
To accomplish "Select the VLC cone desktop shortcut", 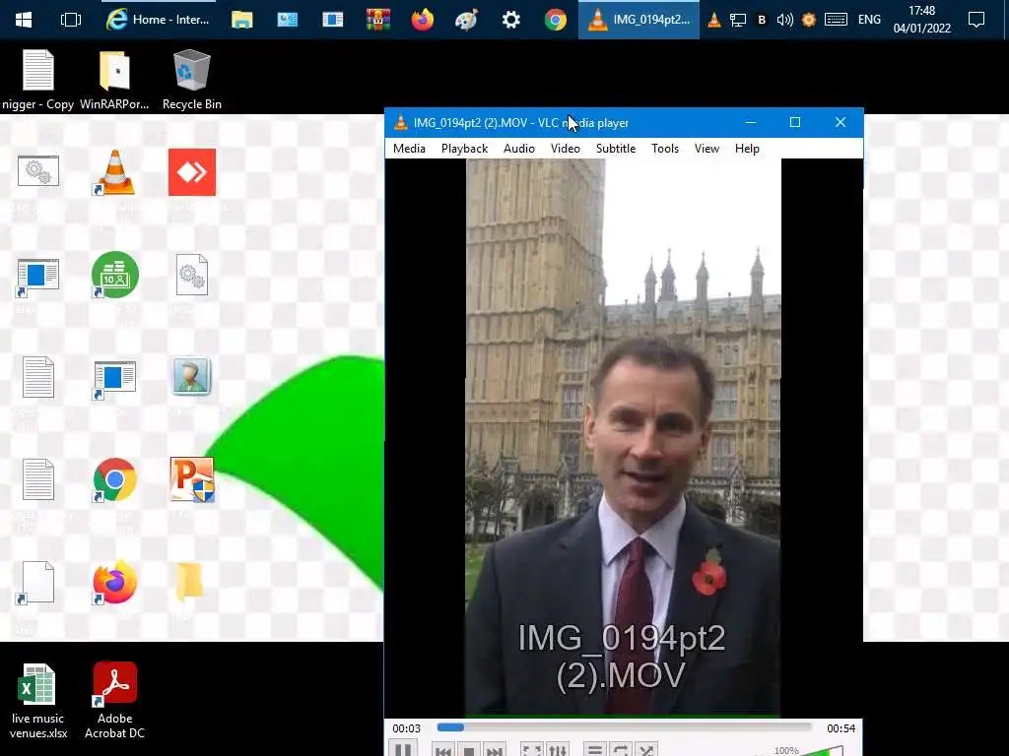I will 114,172.
